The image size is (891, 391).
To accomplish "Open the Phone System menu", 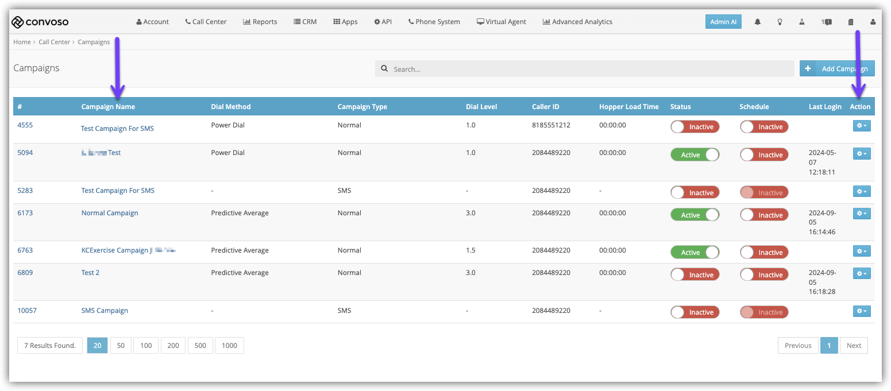I will pos(434,22).
